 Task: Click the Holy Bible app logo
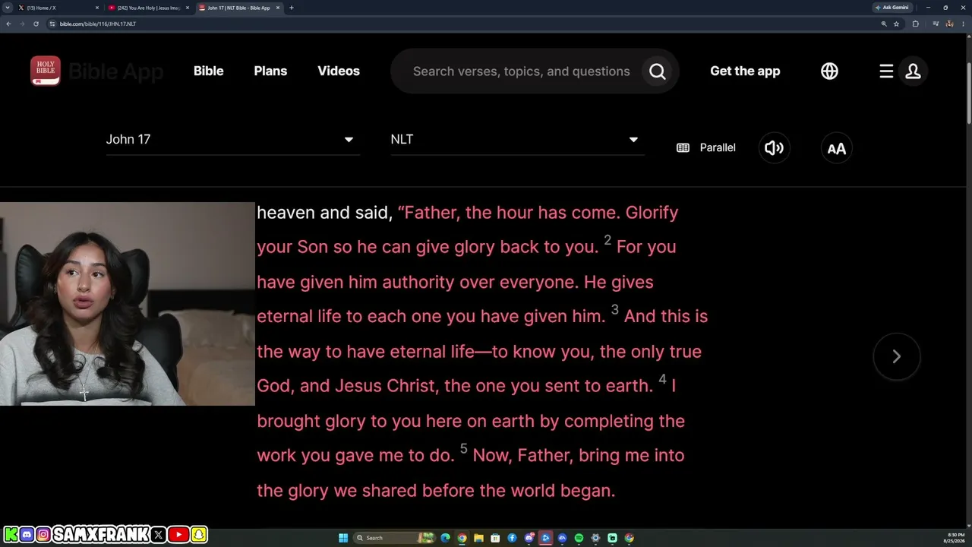pyautogui.click(x=46, y=71)
